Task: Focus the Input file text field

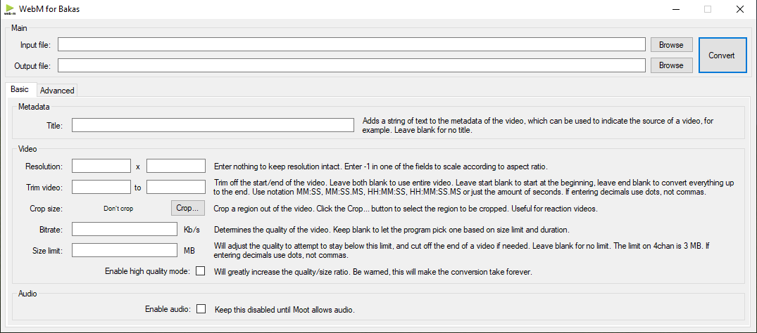Action: tap(351, 45)
